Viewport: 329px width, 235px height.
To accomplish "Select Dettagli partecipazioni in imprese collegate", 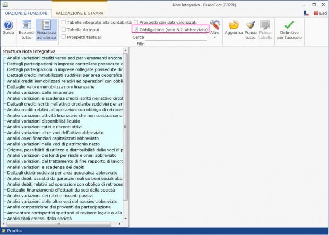I will (65, 69).
